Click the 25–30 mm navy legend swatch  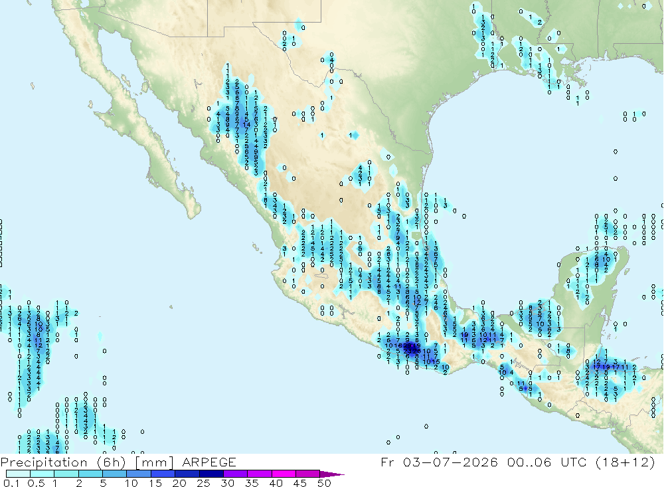coord(211,474)
